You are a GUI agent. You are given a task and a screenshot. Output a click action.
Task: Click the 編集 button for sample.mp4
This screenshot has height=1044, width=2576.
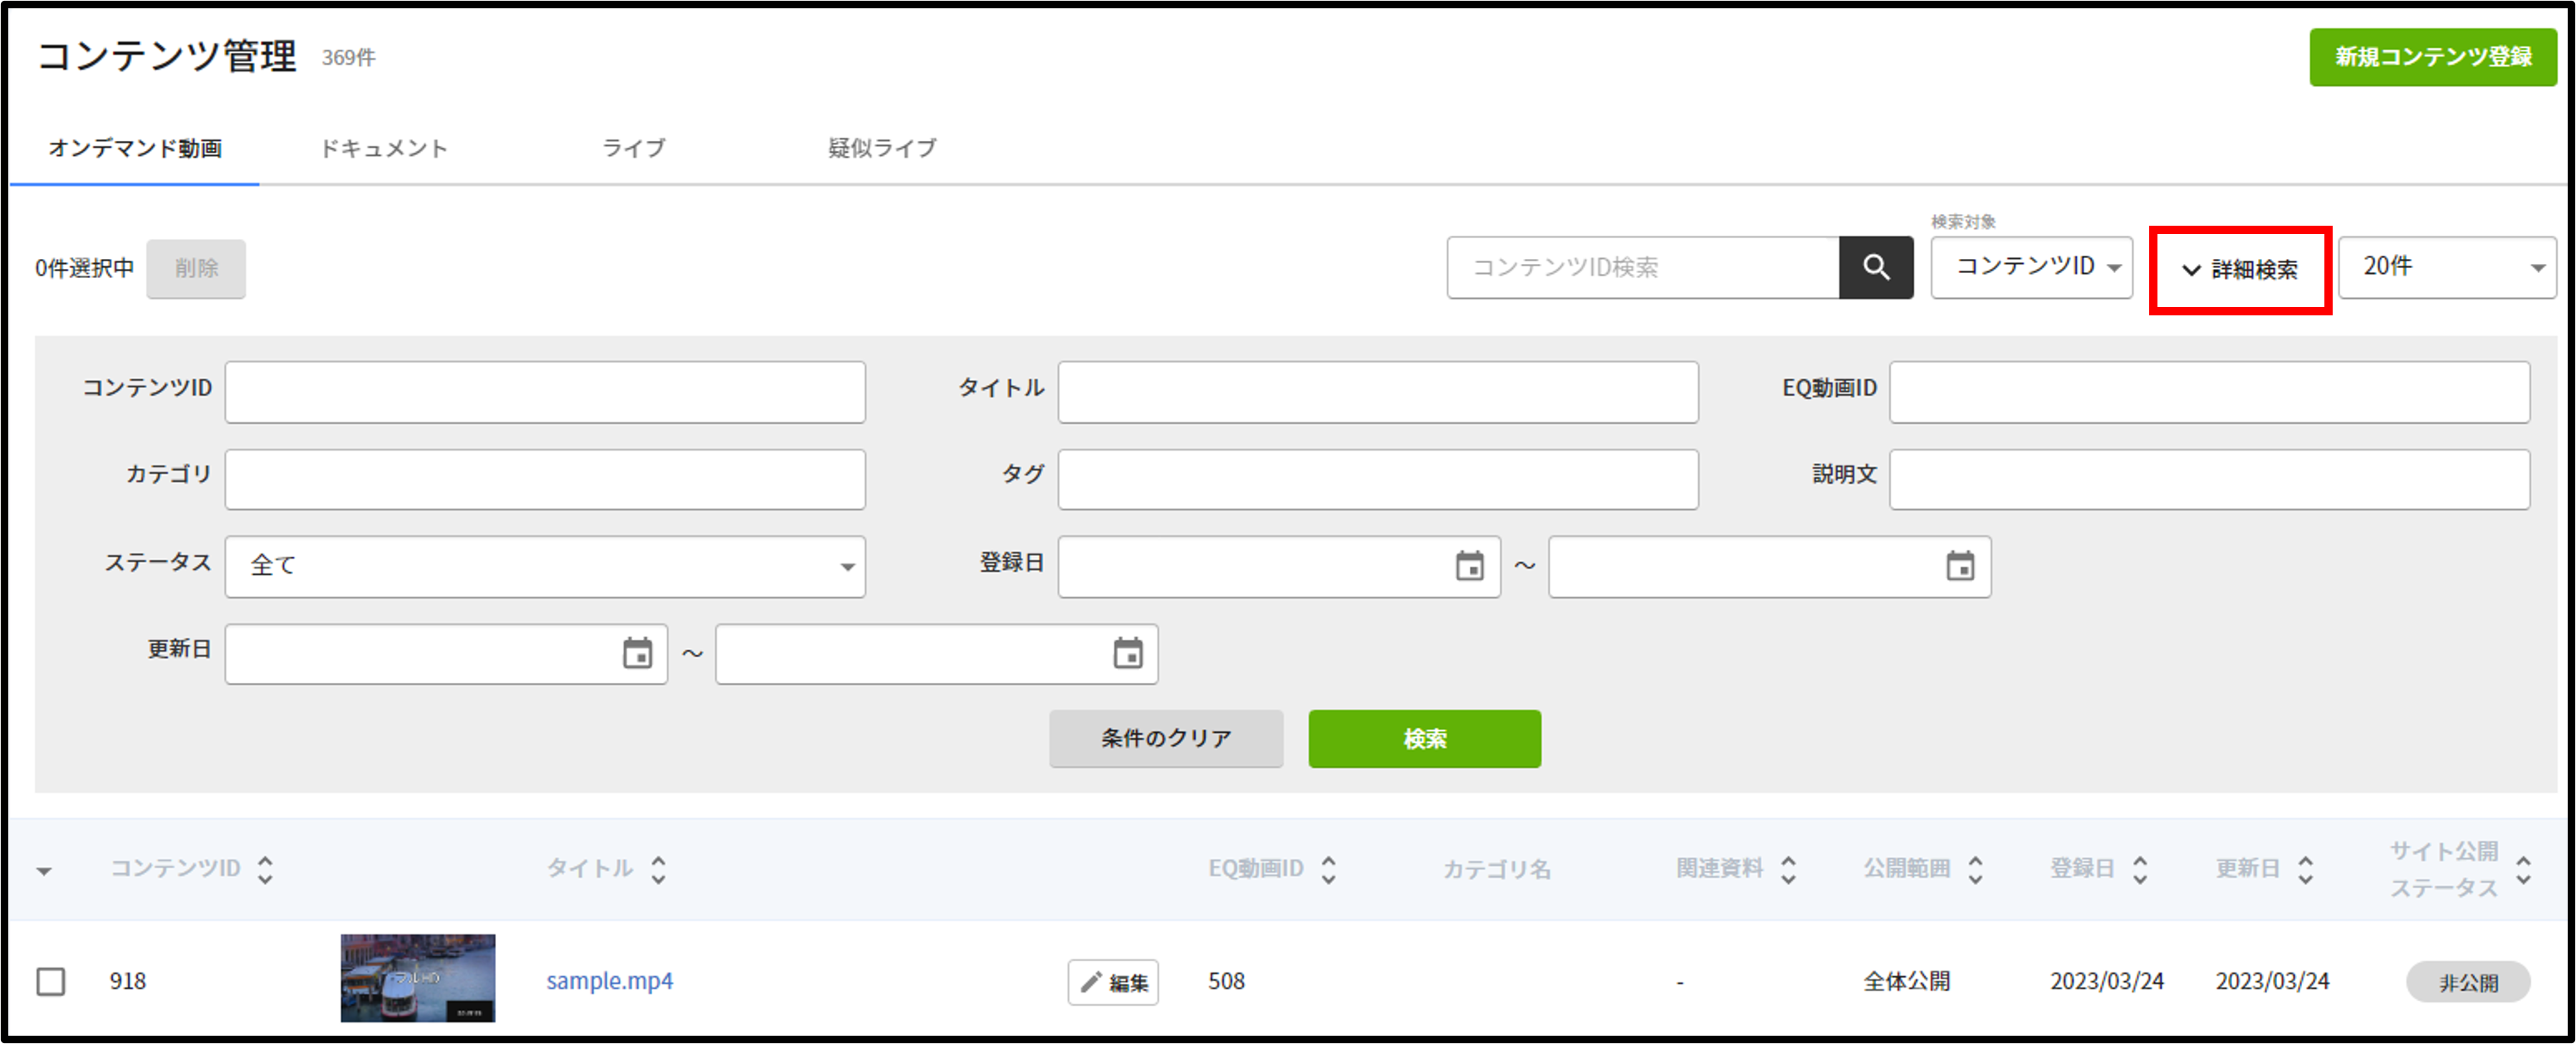pyautogui.click(x=1113, y=982)
